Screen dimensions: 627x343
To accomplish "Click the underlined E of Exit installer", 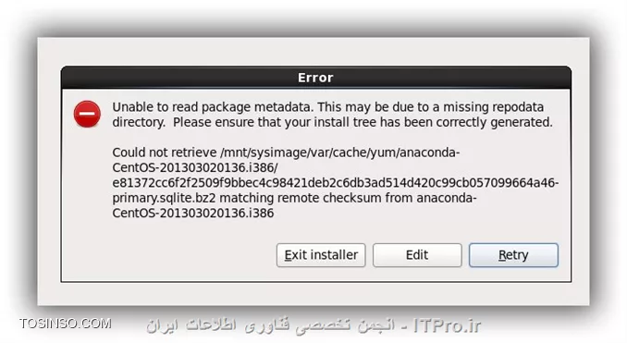I will pos(288,255).
